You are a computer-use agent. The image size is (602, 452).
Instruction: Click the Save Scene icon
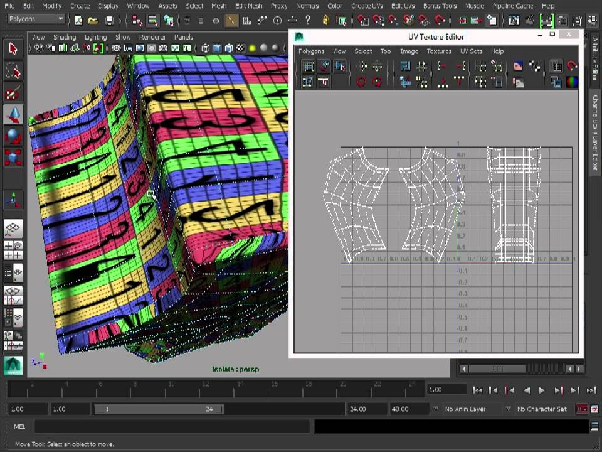click(109, 21)
